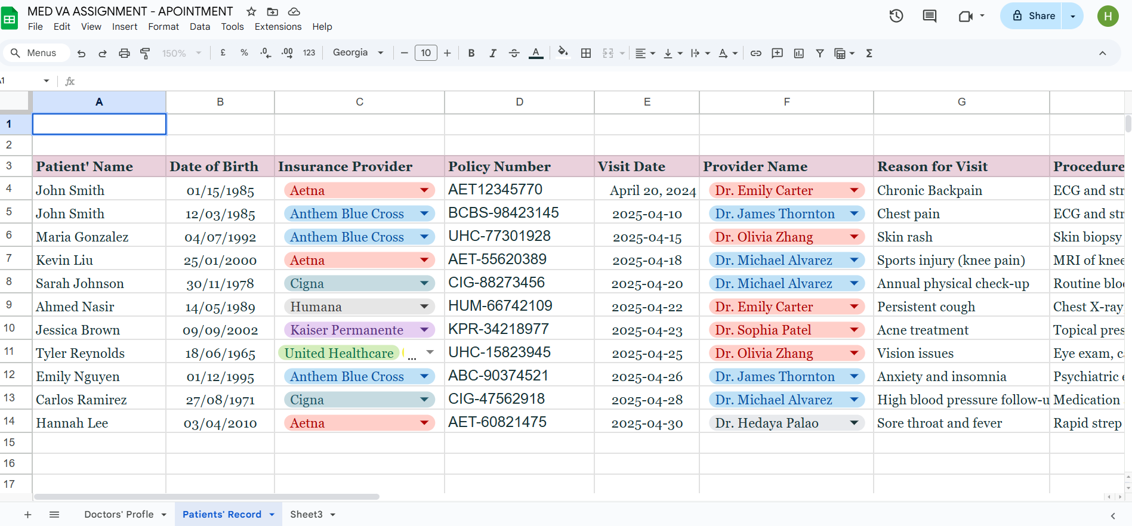The image size is (1132, 526).
Task: Open the Insert menu
Action: point(125,27)
